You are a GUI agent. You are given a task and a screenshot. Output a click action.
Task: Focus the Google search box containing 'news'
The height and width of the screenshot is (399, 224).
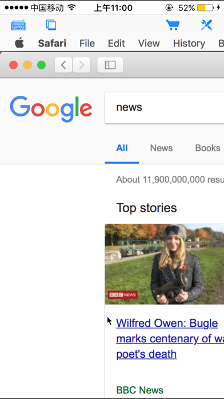click(x=165, y=108)
